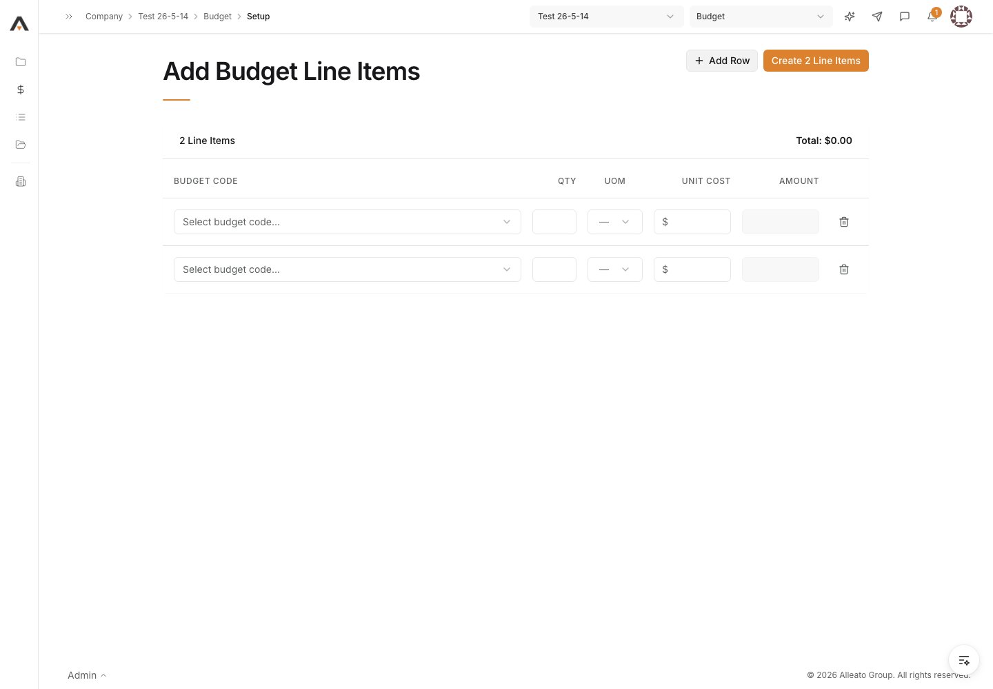Screen dimensions: 993x689
Task: Open the AI sparkle assistant icon
Action: [850, 17]
